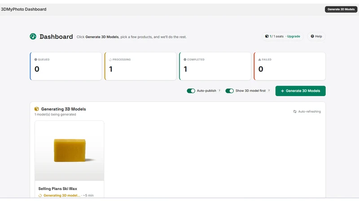The image size is (359, 202).
Task: Click the green Generate 3D Models button
Action: click(x=300, y=91)
